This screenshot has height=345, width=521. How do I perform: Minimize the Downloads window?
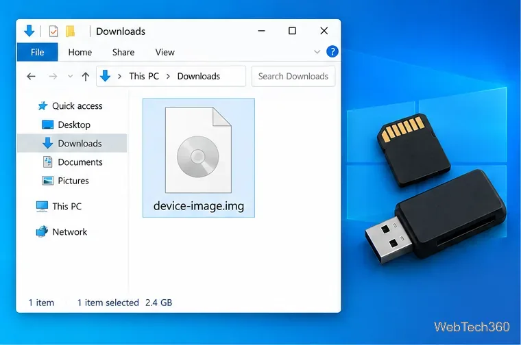[x=261, y=31]
